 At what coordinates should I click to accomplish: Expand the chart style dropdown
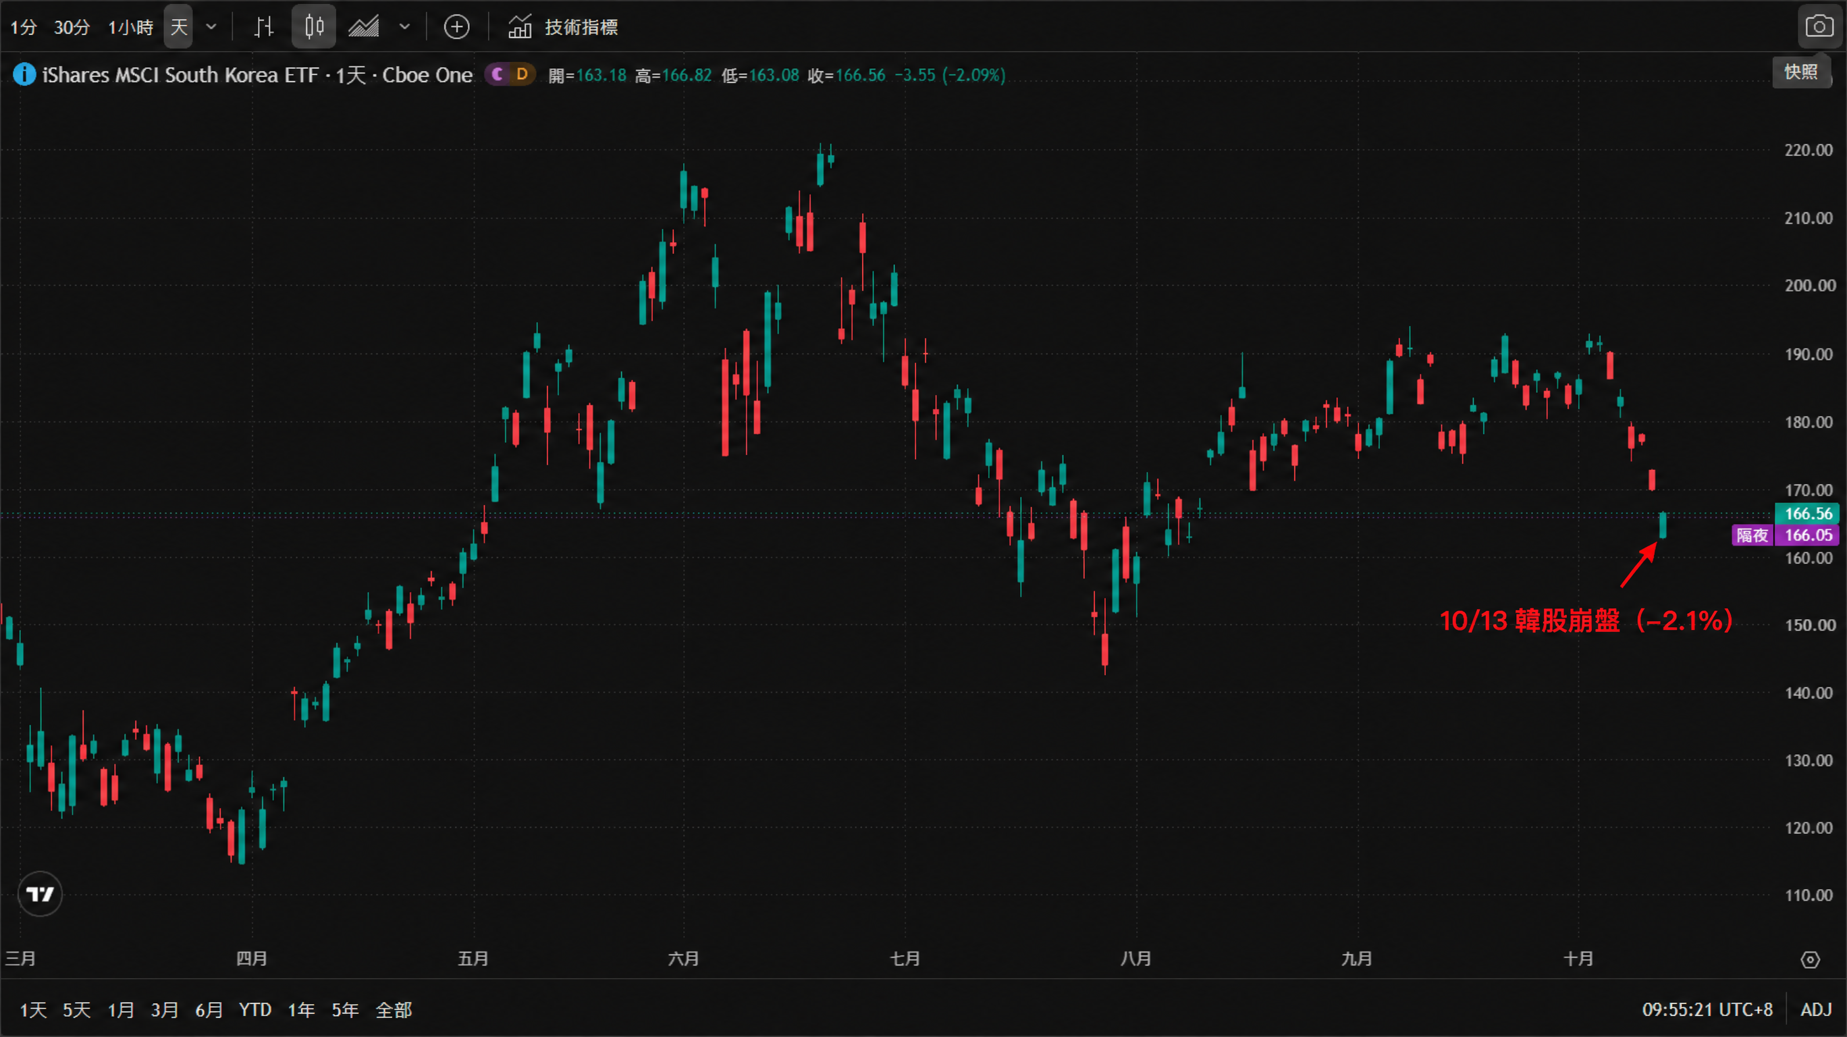coord(404,27)
